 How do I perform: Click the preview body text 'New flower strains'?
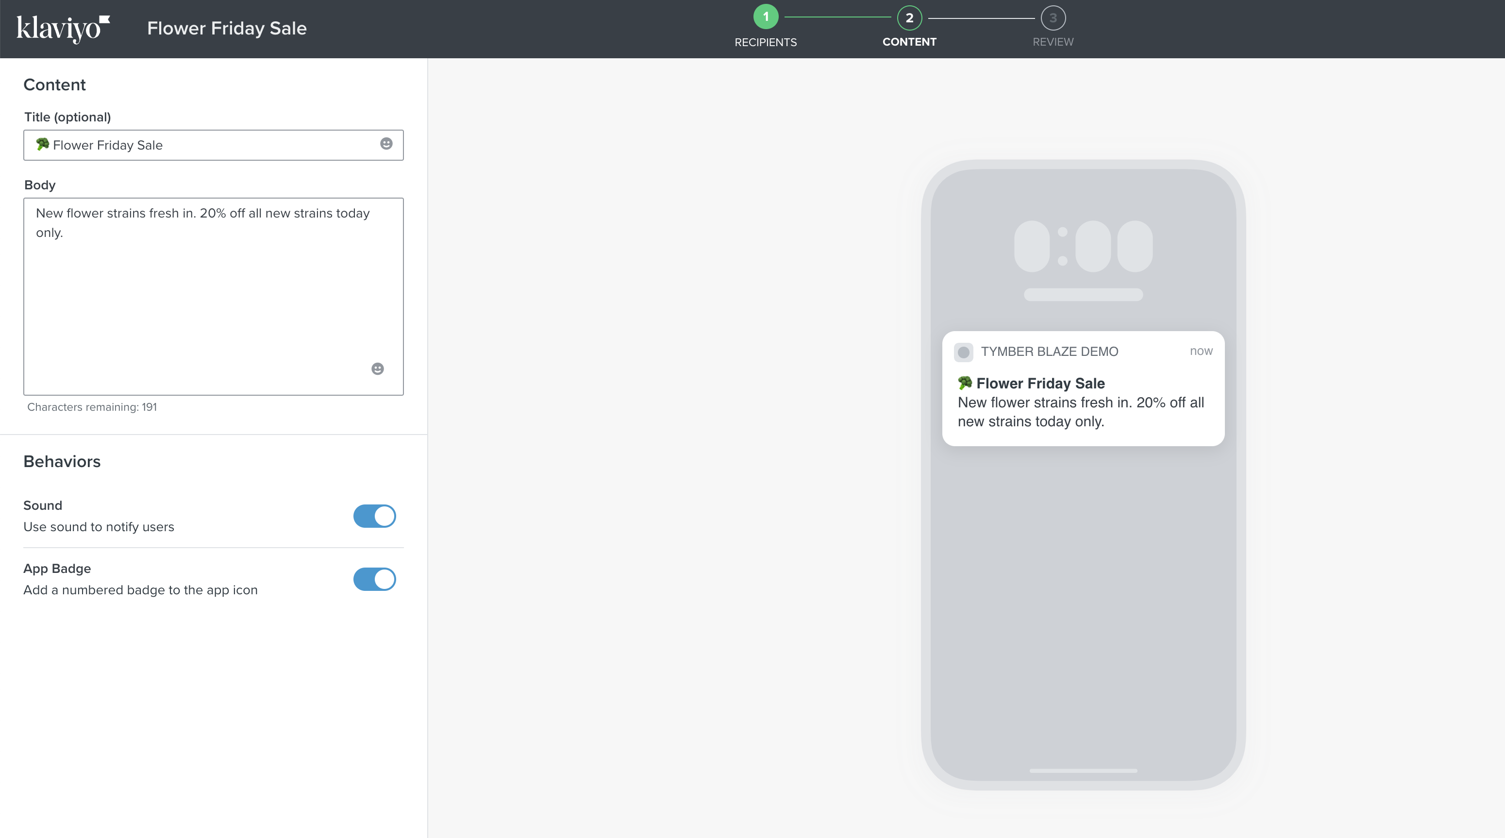(x=1080, y=412)
